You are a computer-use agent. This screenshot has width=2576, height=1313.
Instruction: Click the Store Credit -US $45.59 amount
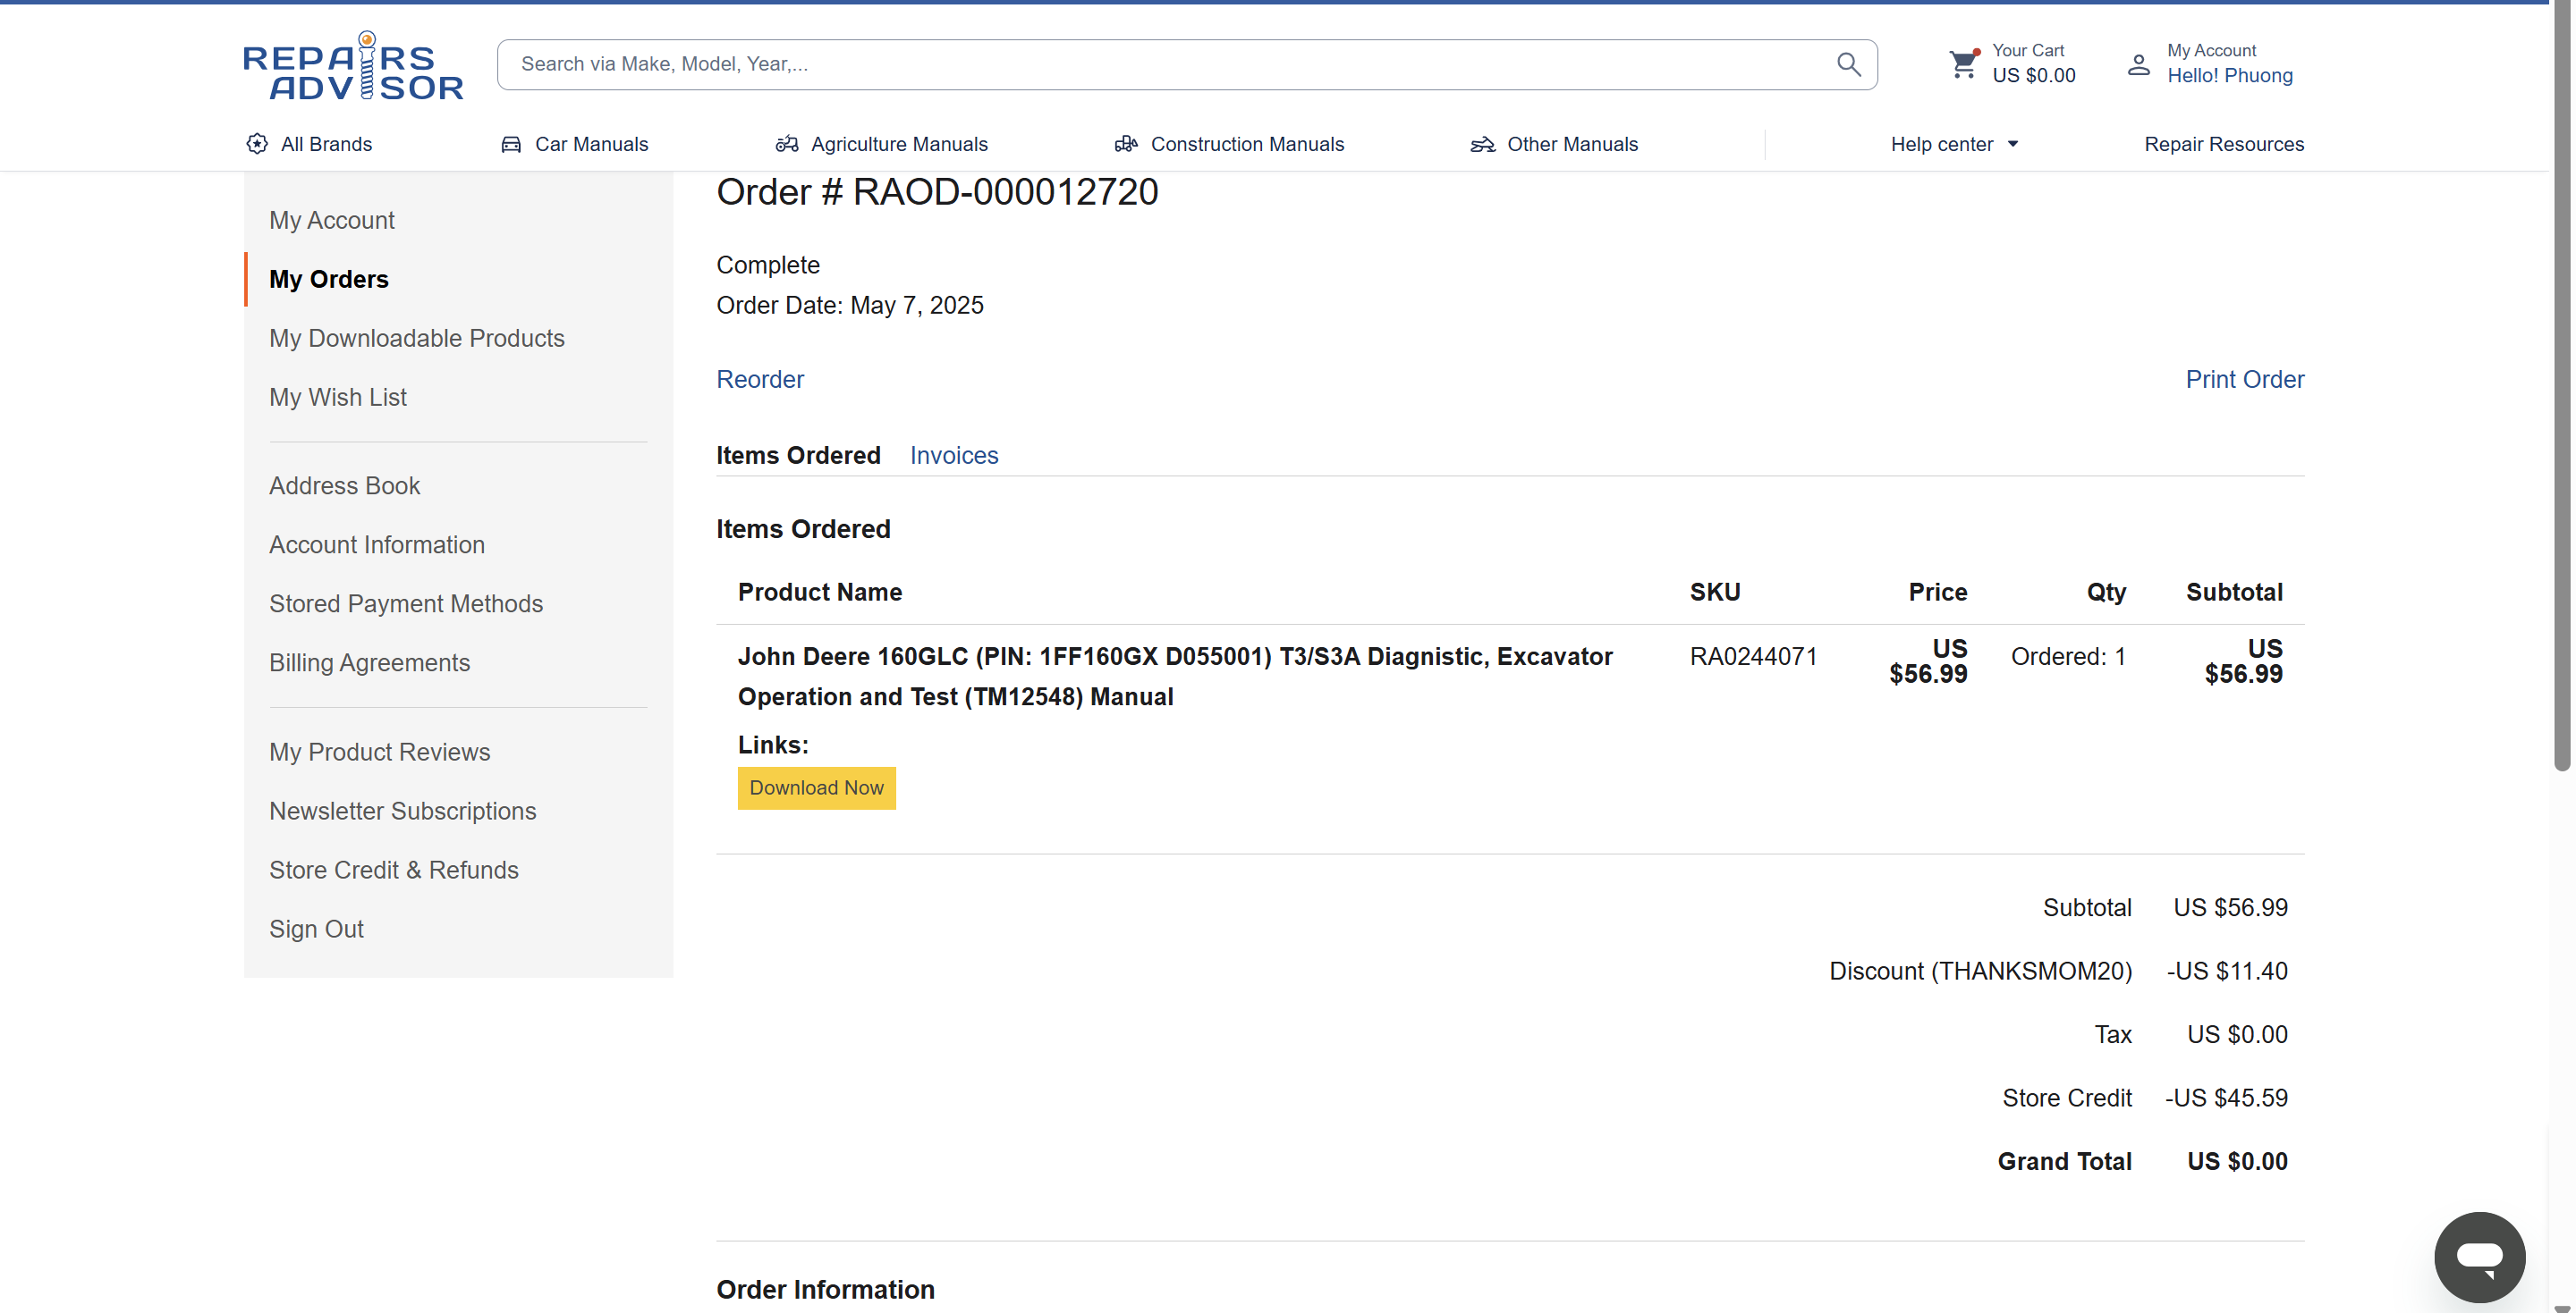coord(2226,1098)
